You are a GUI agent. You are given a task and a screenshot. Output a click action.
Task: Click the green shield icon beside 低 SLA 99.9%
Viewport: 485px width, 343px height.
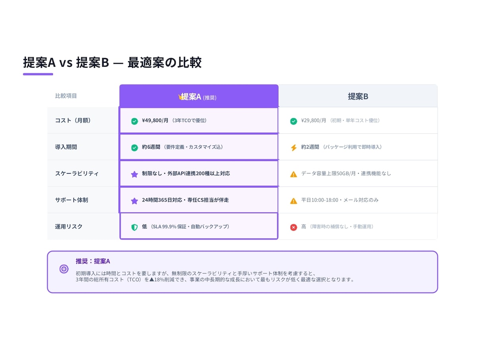pyautogui.click(x=135, y=227)
